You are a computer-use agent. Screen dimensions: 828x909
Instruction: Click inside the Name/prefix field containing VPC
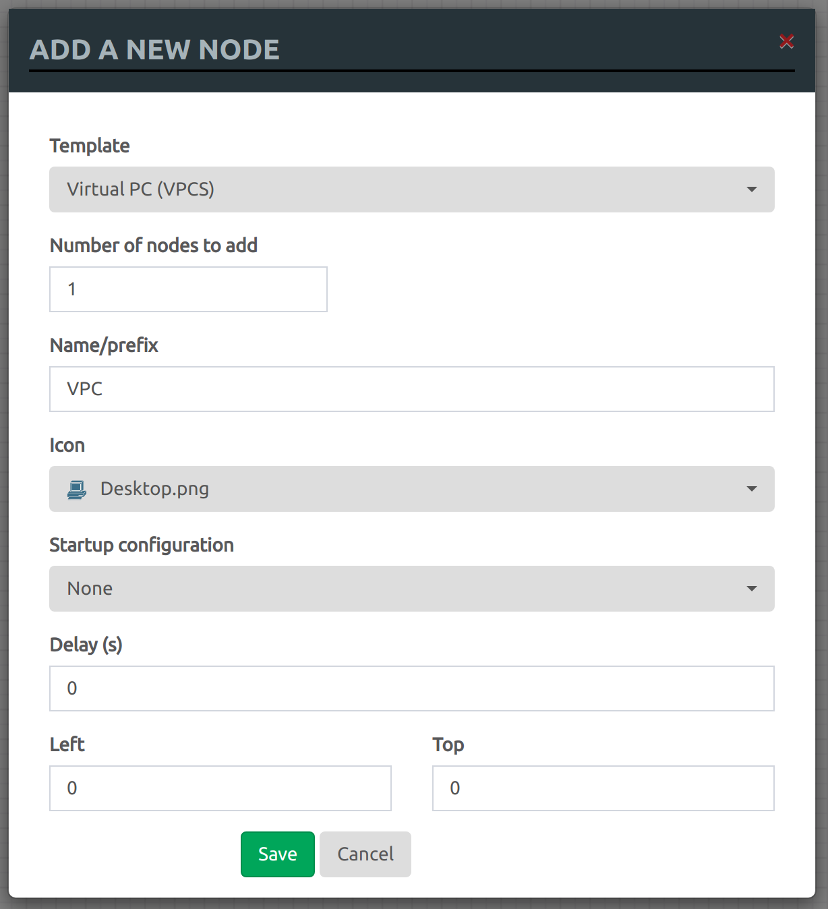pos(411,389)
